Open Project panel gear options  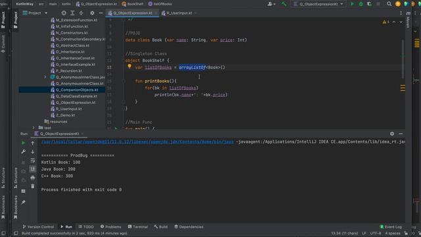[92, 13]
